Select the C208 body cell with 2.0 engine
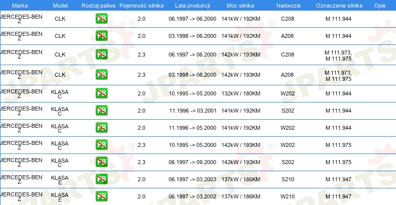396x205 pixels. [288, 19]
